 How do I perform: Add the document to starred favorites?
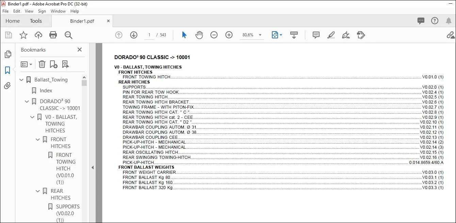coord(23,35)
